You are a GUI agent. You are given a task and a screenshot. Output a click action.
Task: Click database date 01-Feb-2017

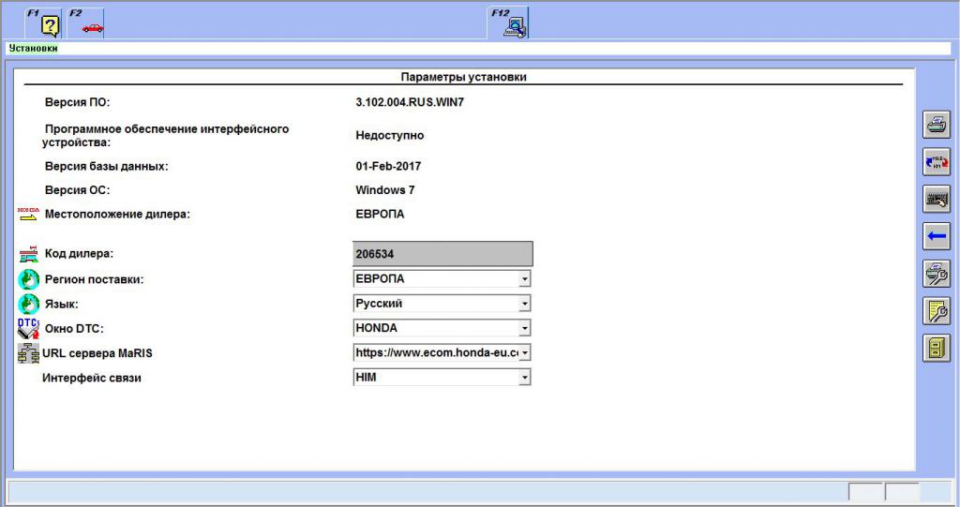click(x=388, y=166)
